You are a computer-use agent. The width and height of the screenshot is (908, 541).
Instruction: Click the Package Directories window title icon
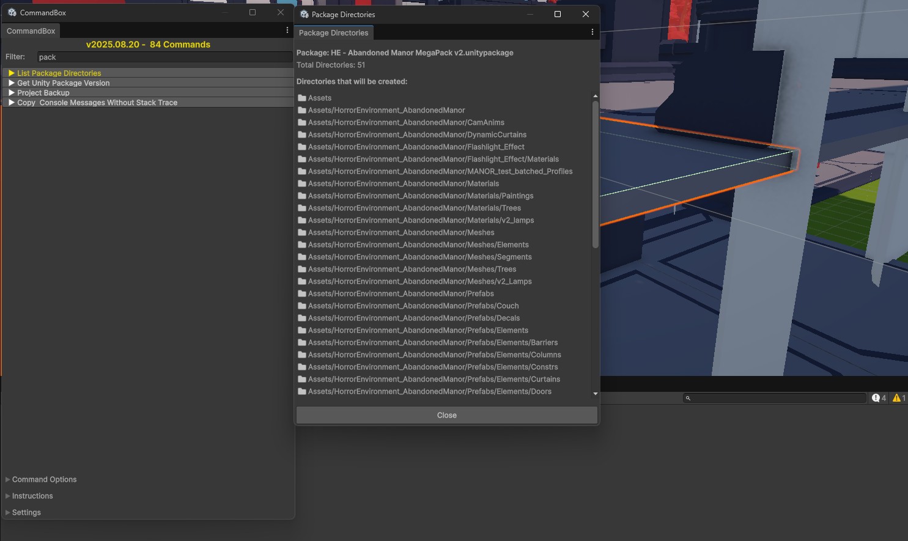click(x=304, y=14)
